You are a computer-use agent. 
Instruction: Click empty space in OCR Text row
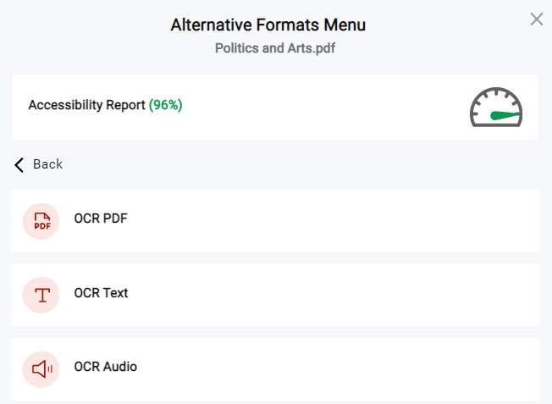(x=317, y=295)
